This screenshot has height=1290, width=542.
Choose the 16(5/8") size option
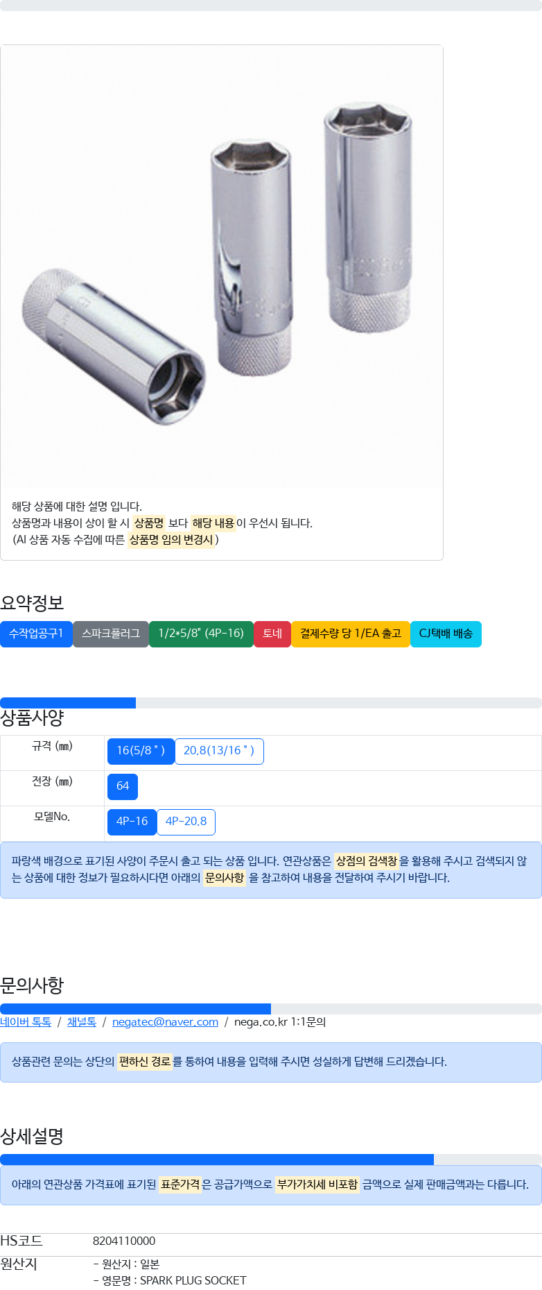tap(141, 751)
